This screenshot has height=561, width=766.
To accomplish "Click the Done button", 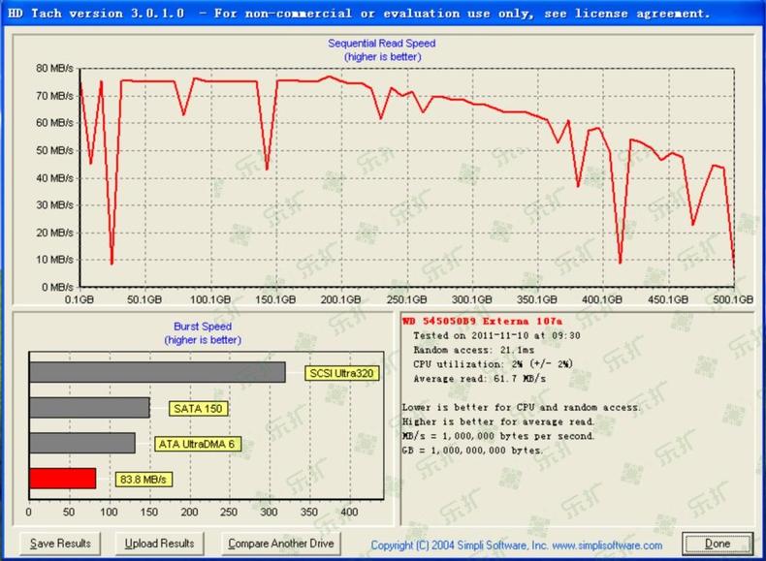I will click(718, 544).
